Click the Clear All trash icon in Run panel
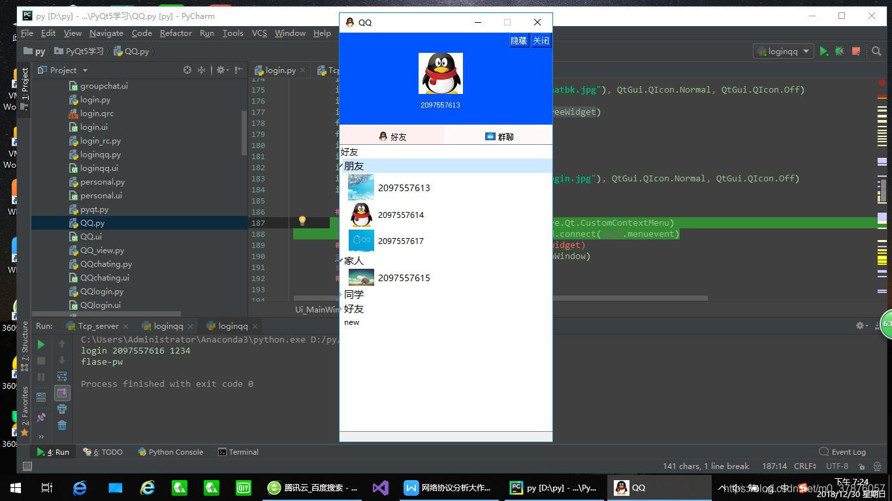This screenshot has width=892, height=501. (x=62, y=425)
